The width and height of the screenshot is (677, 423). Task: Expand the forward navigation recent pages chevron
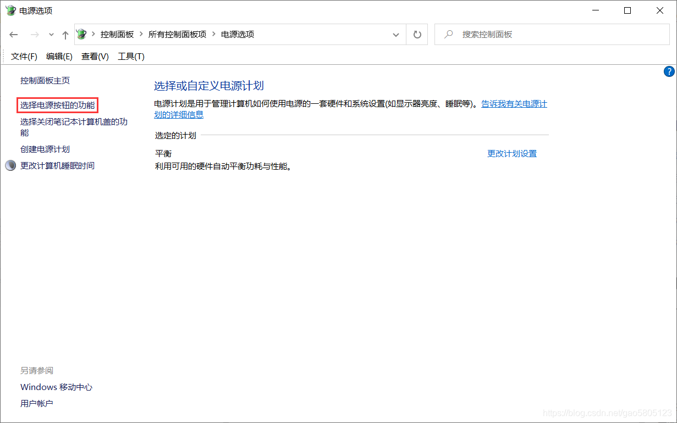51,34
